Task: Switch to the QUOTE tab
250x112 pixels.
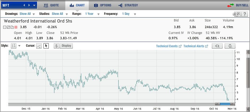Action: coord(51,5)
